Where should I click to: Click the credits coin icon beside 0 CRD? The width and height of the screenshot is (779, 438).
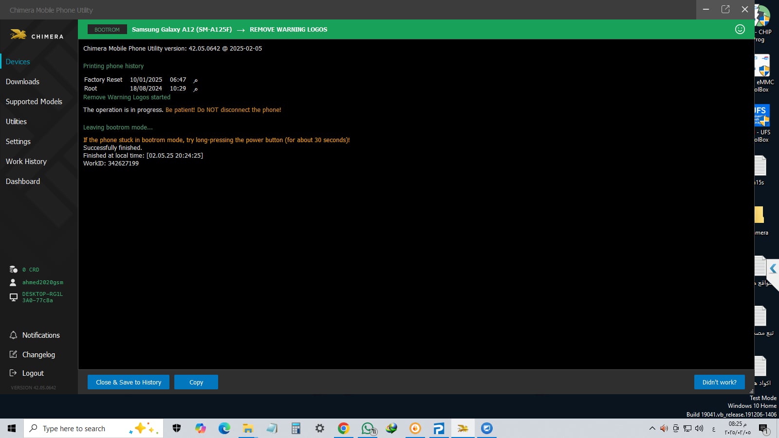[14, 269]
